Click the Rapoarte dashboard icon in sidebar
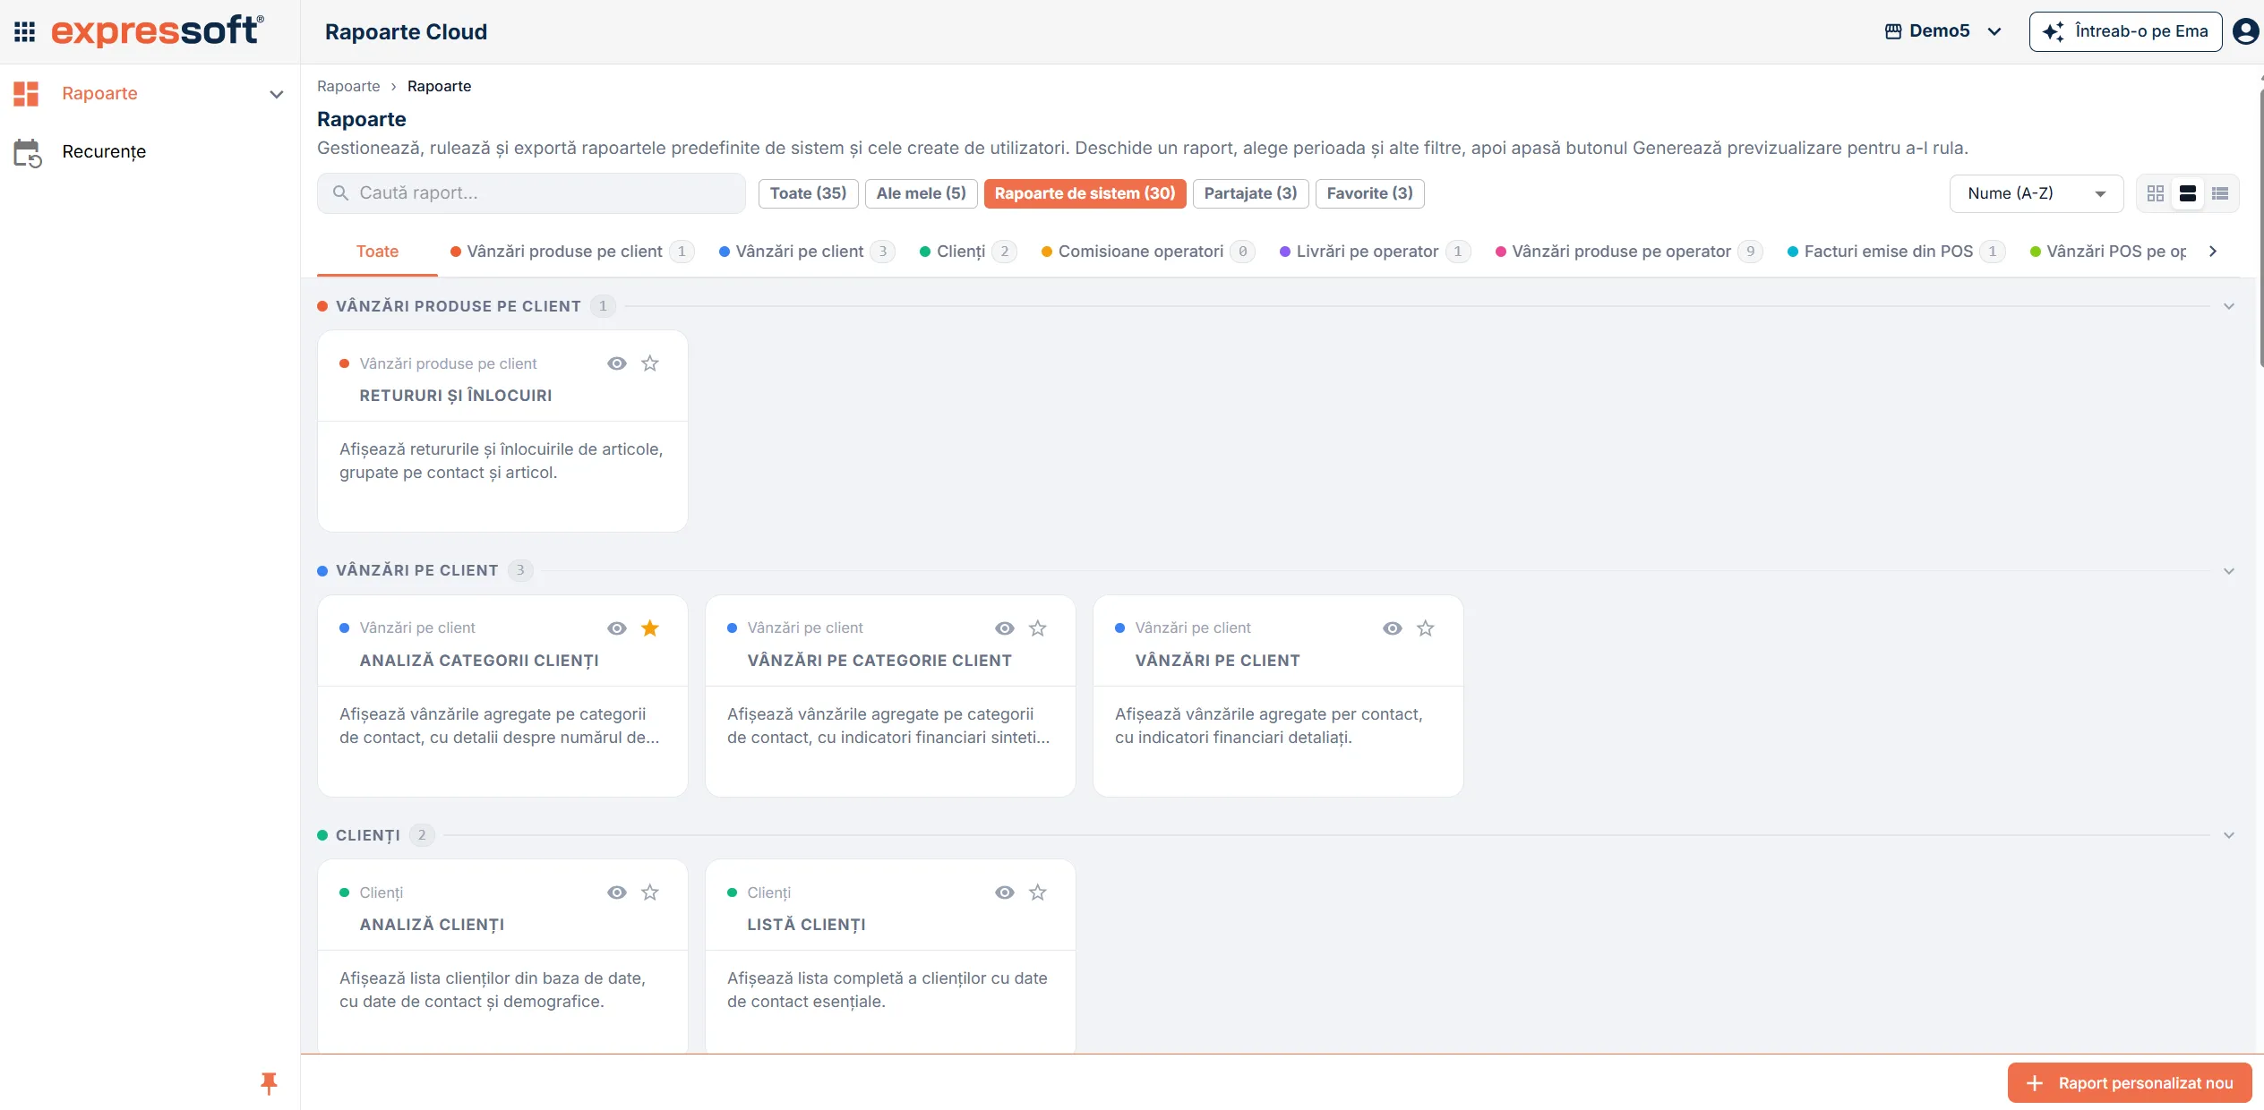Screen dimensions: 2264x1110 (x=26, y=94)
